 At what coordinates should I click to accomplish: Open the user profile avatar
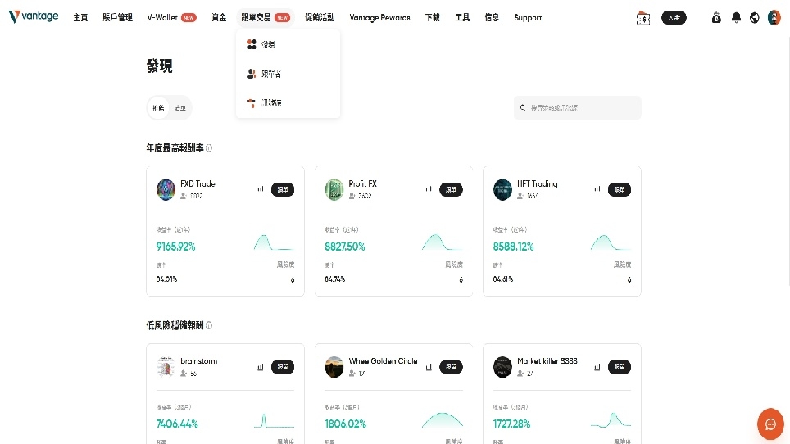click(x=774, y=18)
